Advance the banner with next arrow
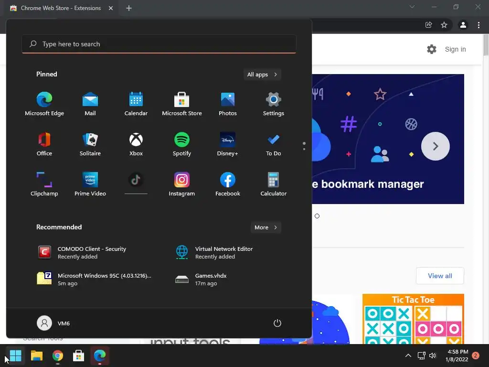Viewport: 489px width, 367px height. tap(436, 146)
